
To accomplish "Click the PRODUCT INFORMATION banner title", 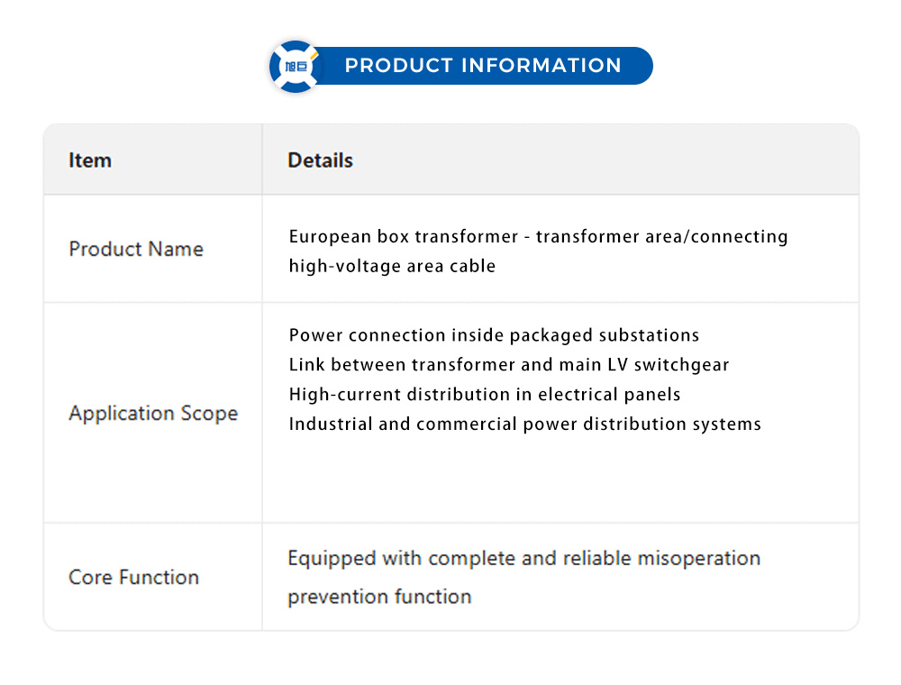I will [x=483, y=66].
